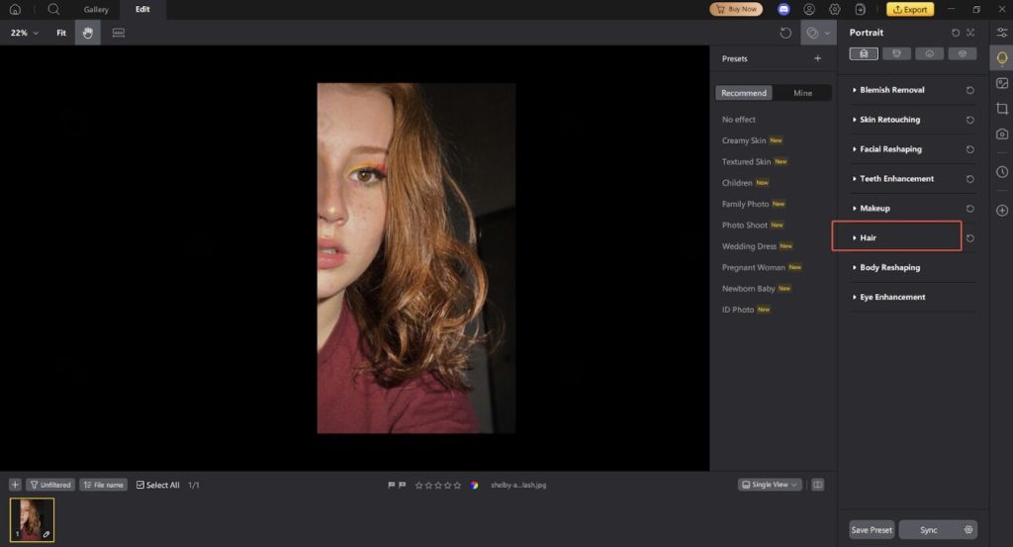Open the 22% zoom level dropdown

(25, 33)
